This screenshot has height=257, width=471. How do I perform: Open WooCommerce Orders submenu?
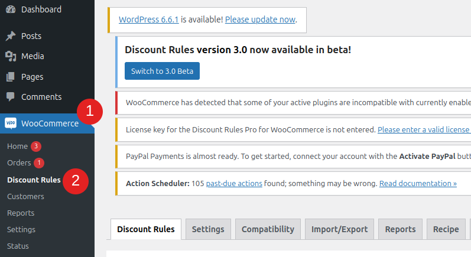point(19,162)
